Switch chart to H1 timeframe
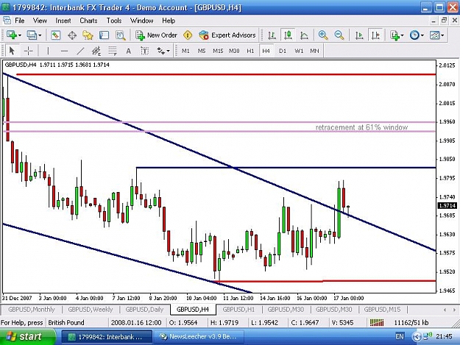 250,51
